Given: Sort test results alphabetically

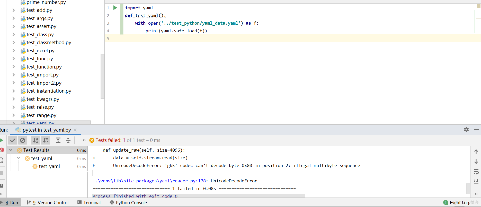Looking at the screenshot, I should [35, 140].
